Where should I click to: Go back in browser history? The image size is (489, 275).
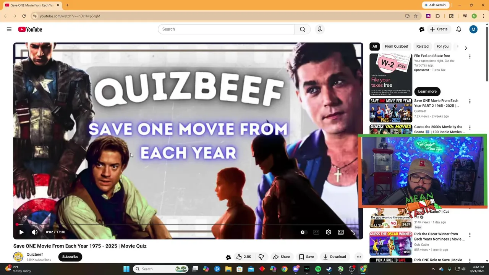click(6, 16)
